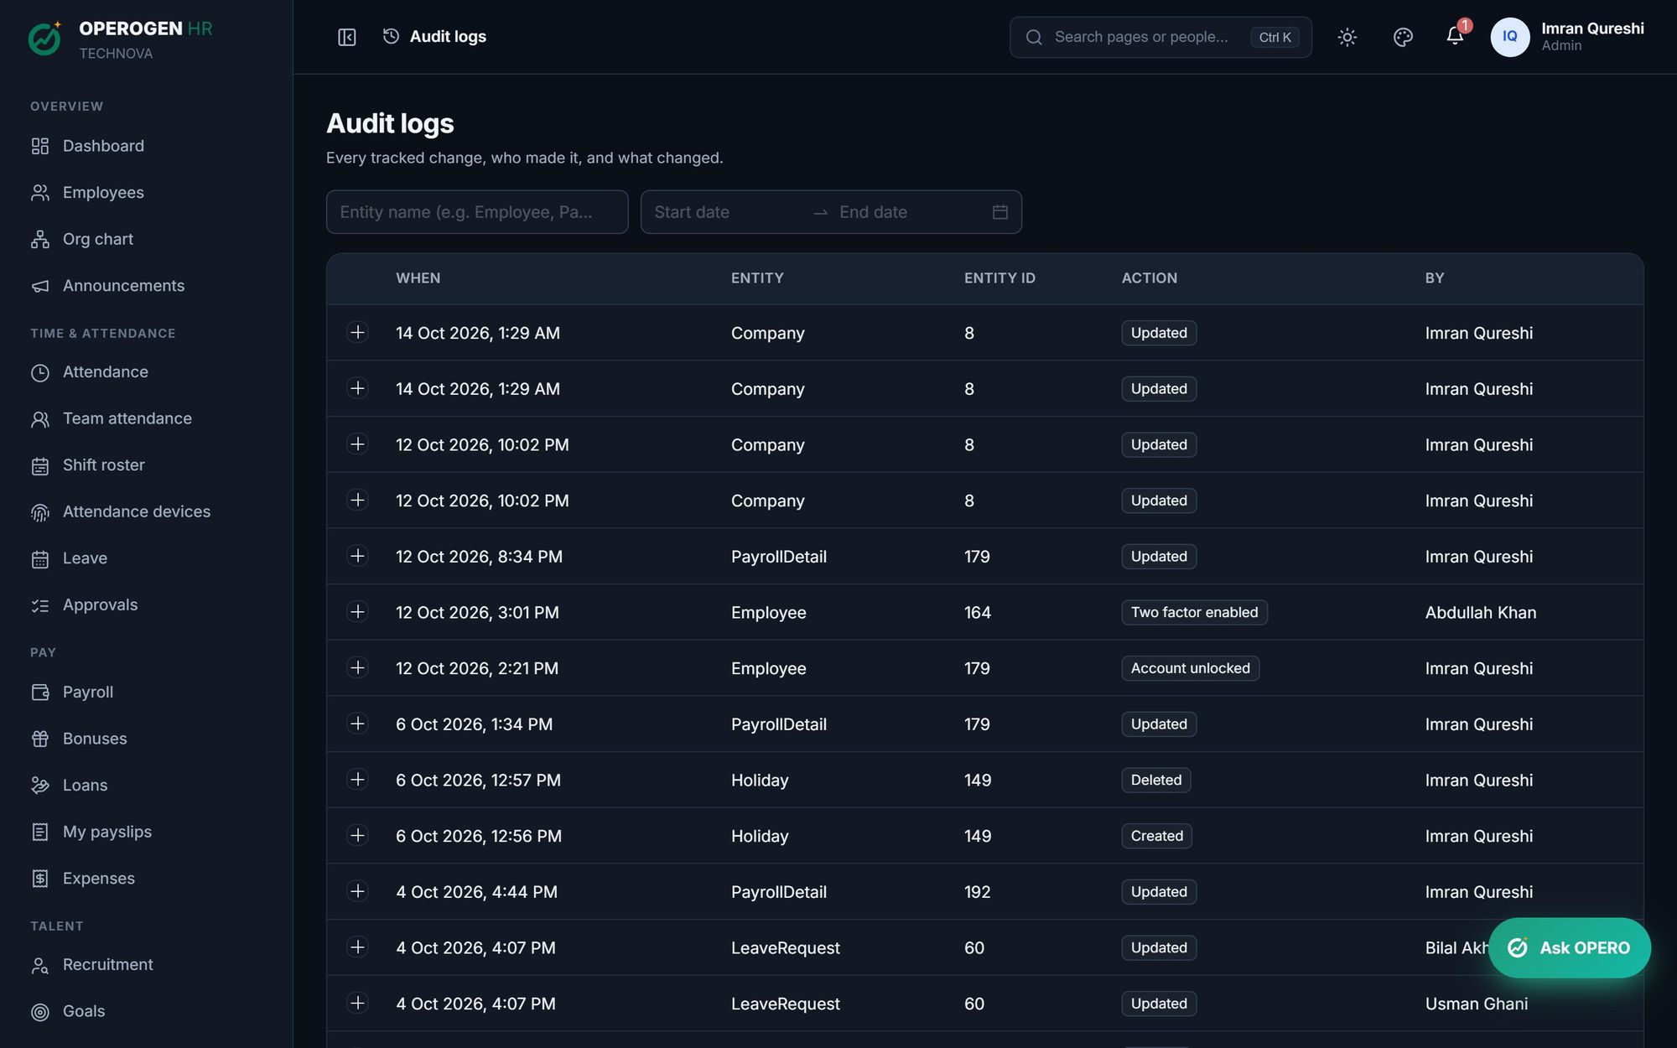Click the search magnifier icon
The width and height of the screenshot is (1677, 1048).
[1034, 37]
